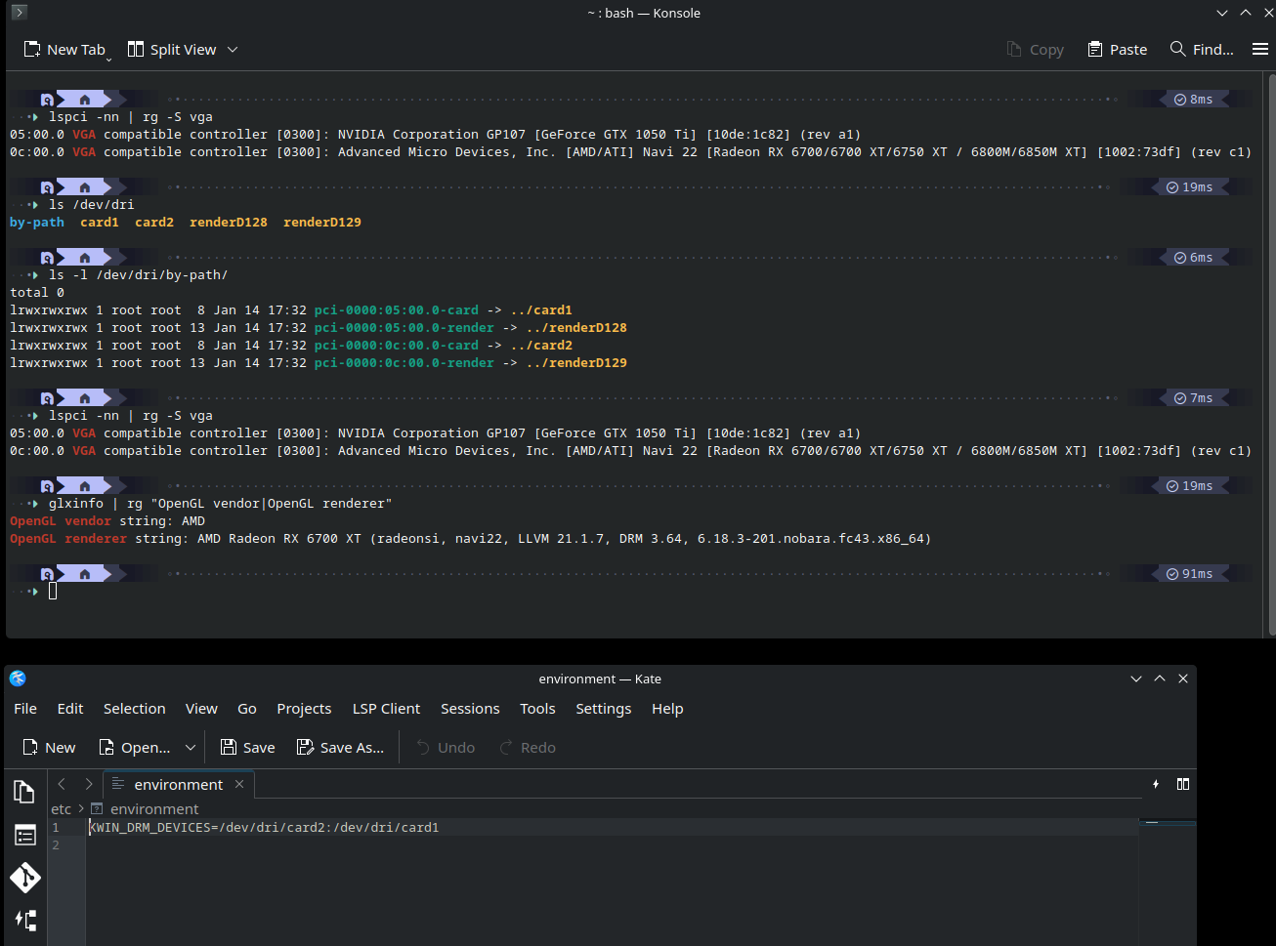
Task: Click Save As in Kate toolbar
Action: (340, 748)
